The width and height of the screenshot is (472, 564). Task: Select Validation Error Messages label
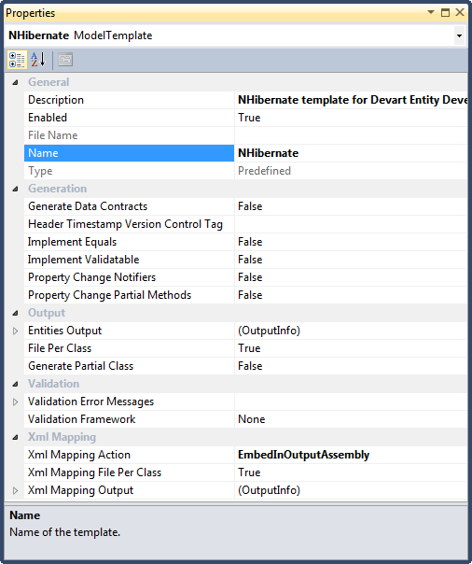[x=90, y=402]
